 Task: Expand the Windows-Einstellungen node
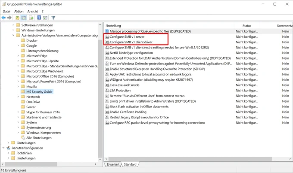click(x=13, y=30)
